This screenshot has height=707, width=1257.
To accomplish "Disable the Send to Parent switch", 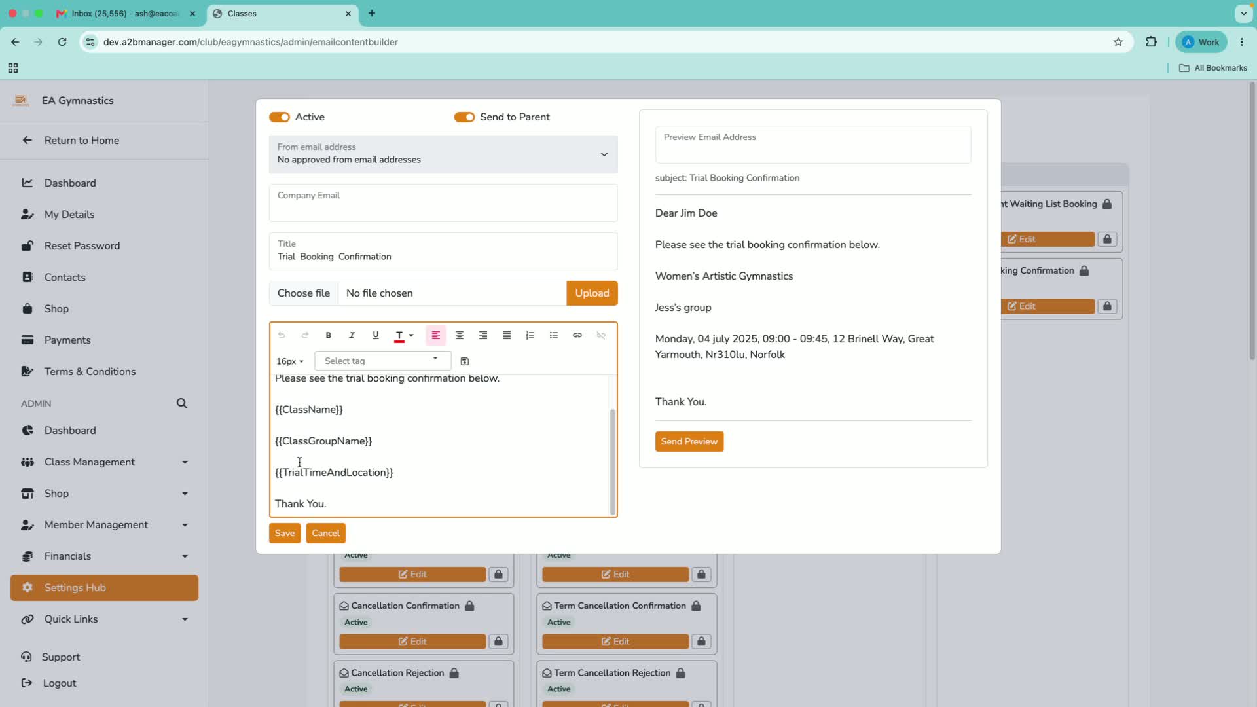I will pyautogui.click(x=464, y=117).
